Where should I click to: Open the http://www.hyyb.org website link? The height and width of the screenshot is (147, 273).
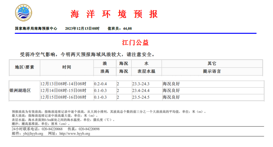pos(75,134)
